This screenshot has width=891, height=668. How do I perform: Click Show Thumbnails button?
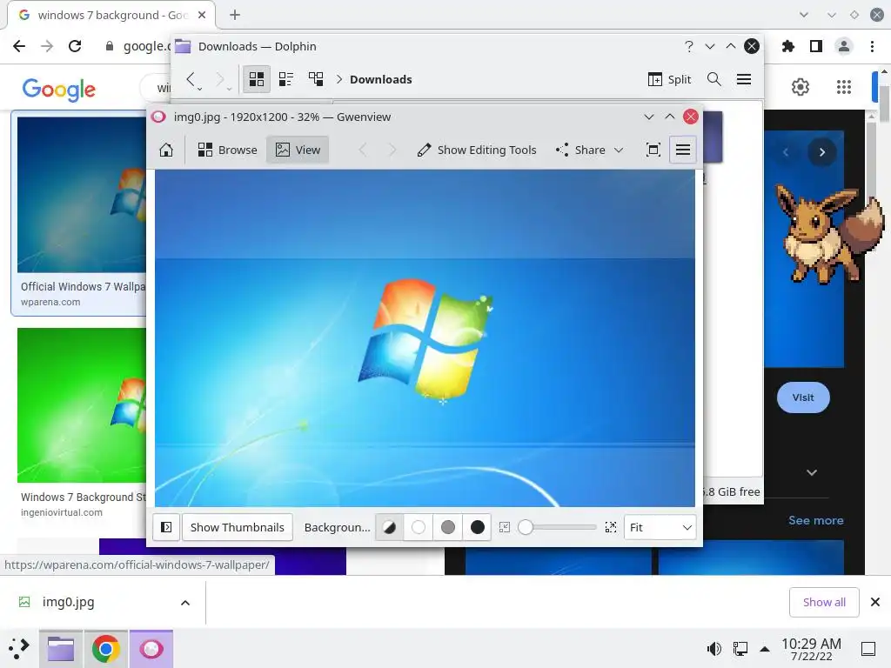click(237, 527)
